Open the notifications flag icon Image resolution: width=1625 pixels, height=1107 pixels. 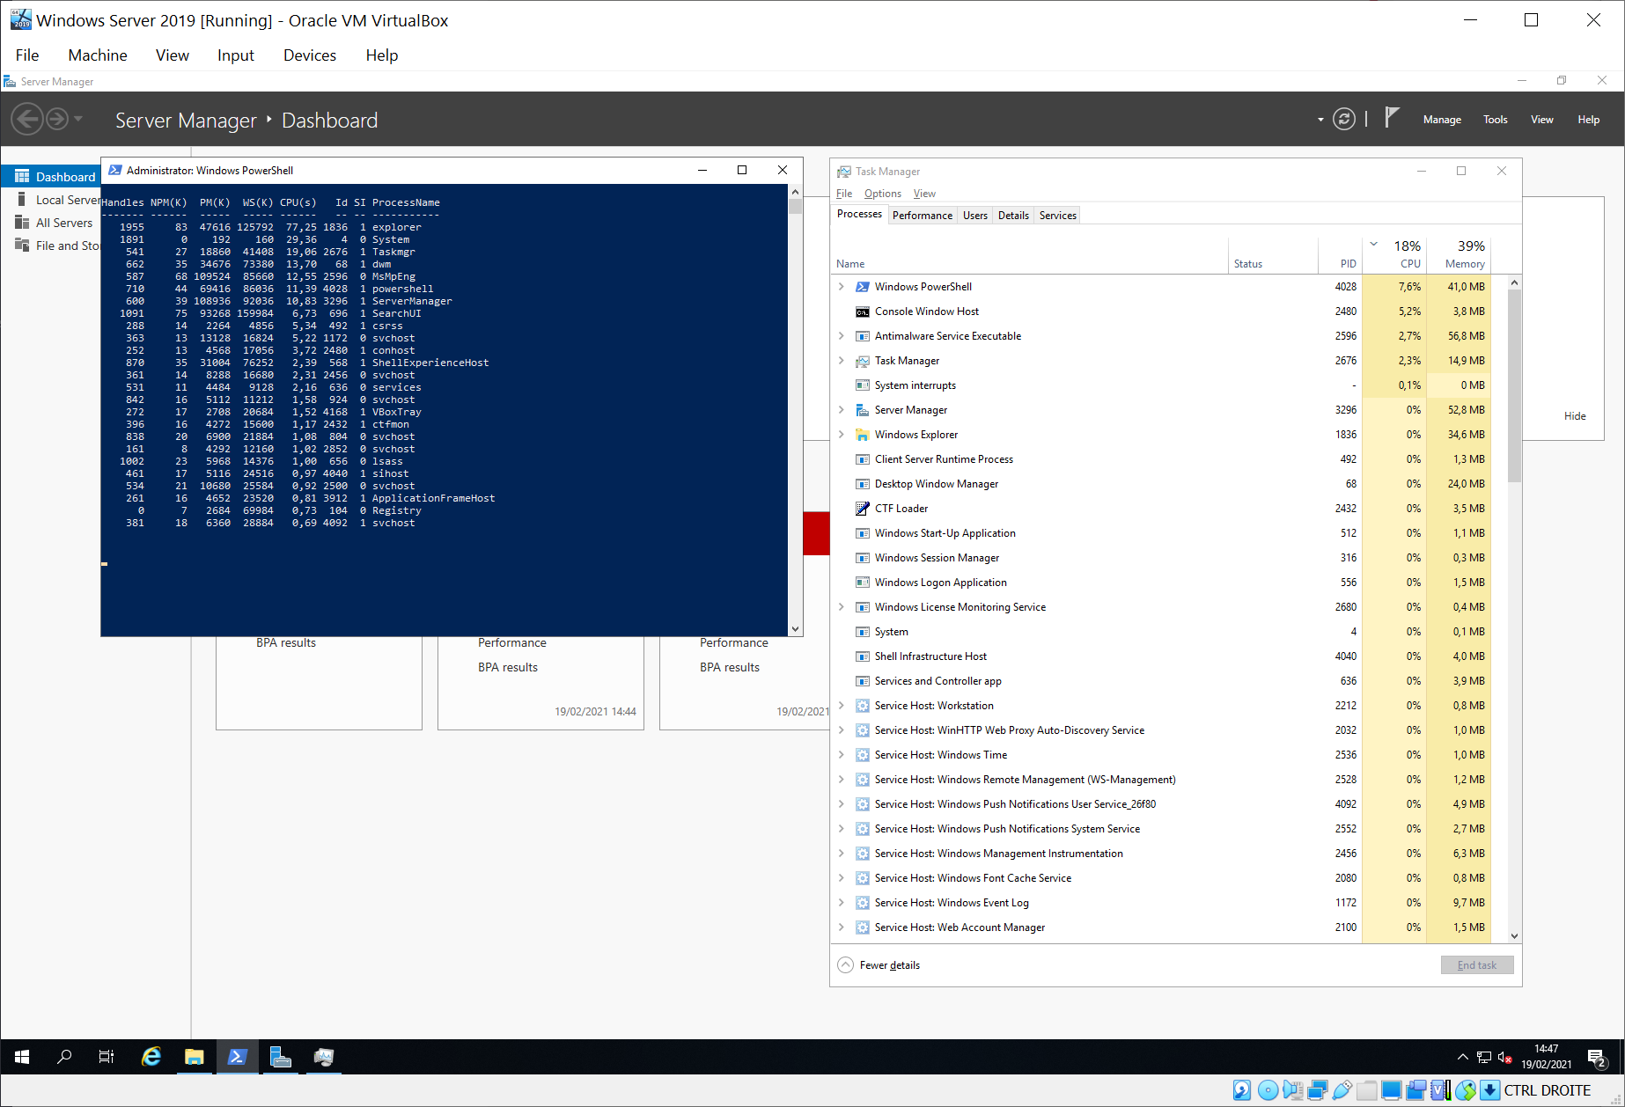(1392, 118)
